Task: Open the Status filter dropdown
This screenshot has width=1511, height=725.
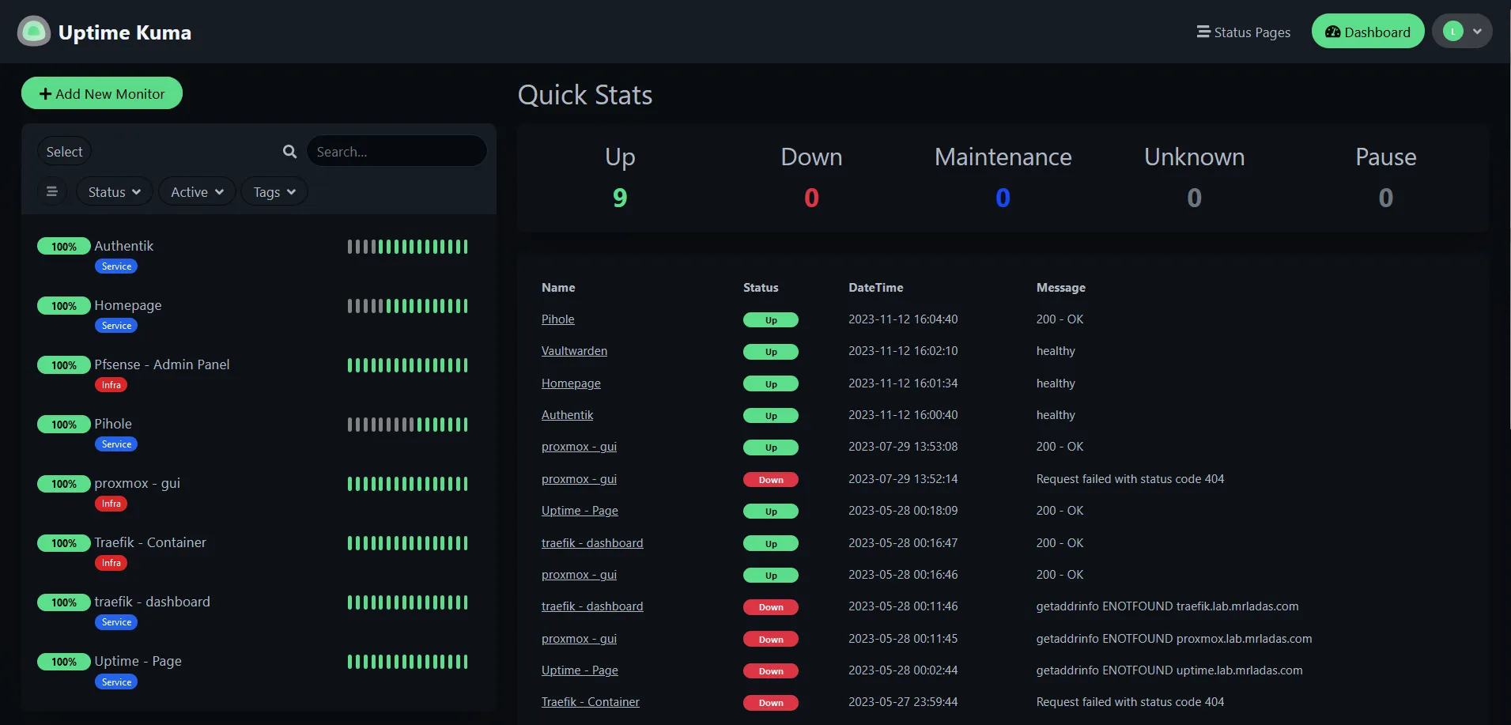Action: (x=113, y=191)
